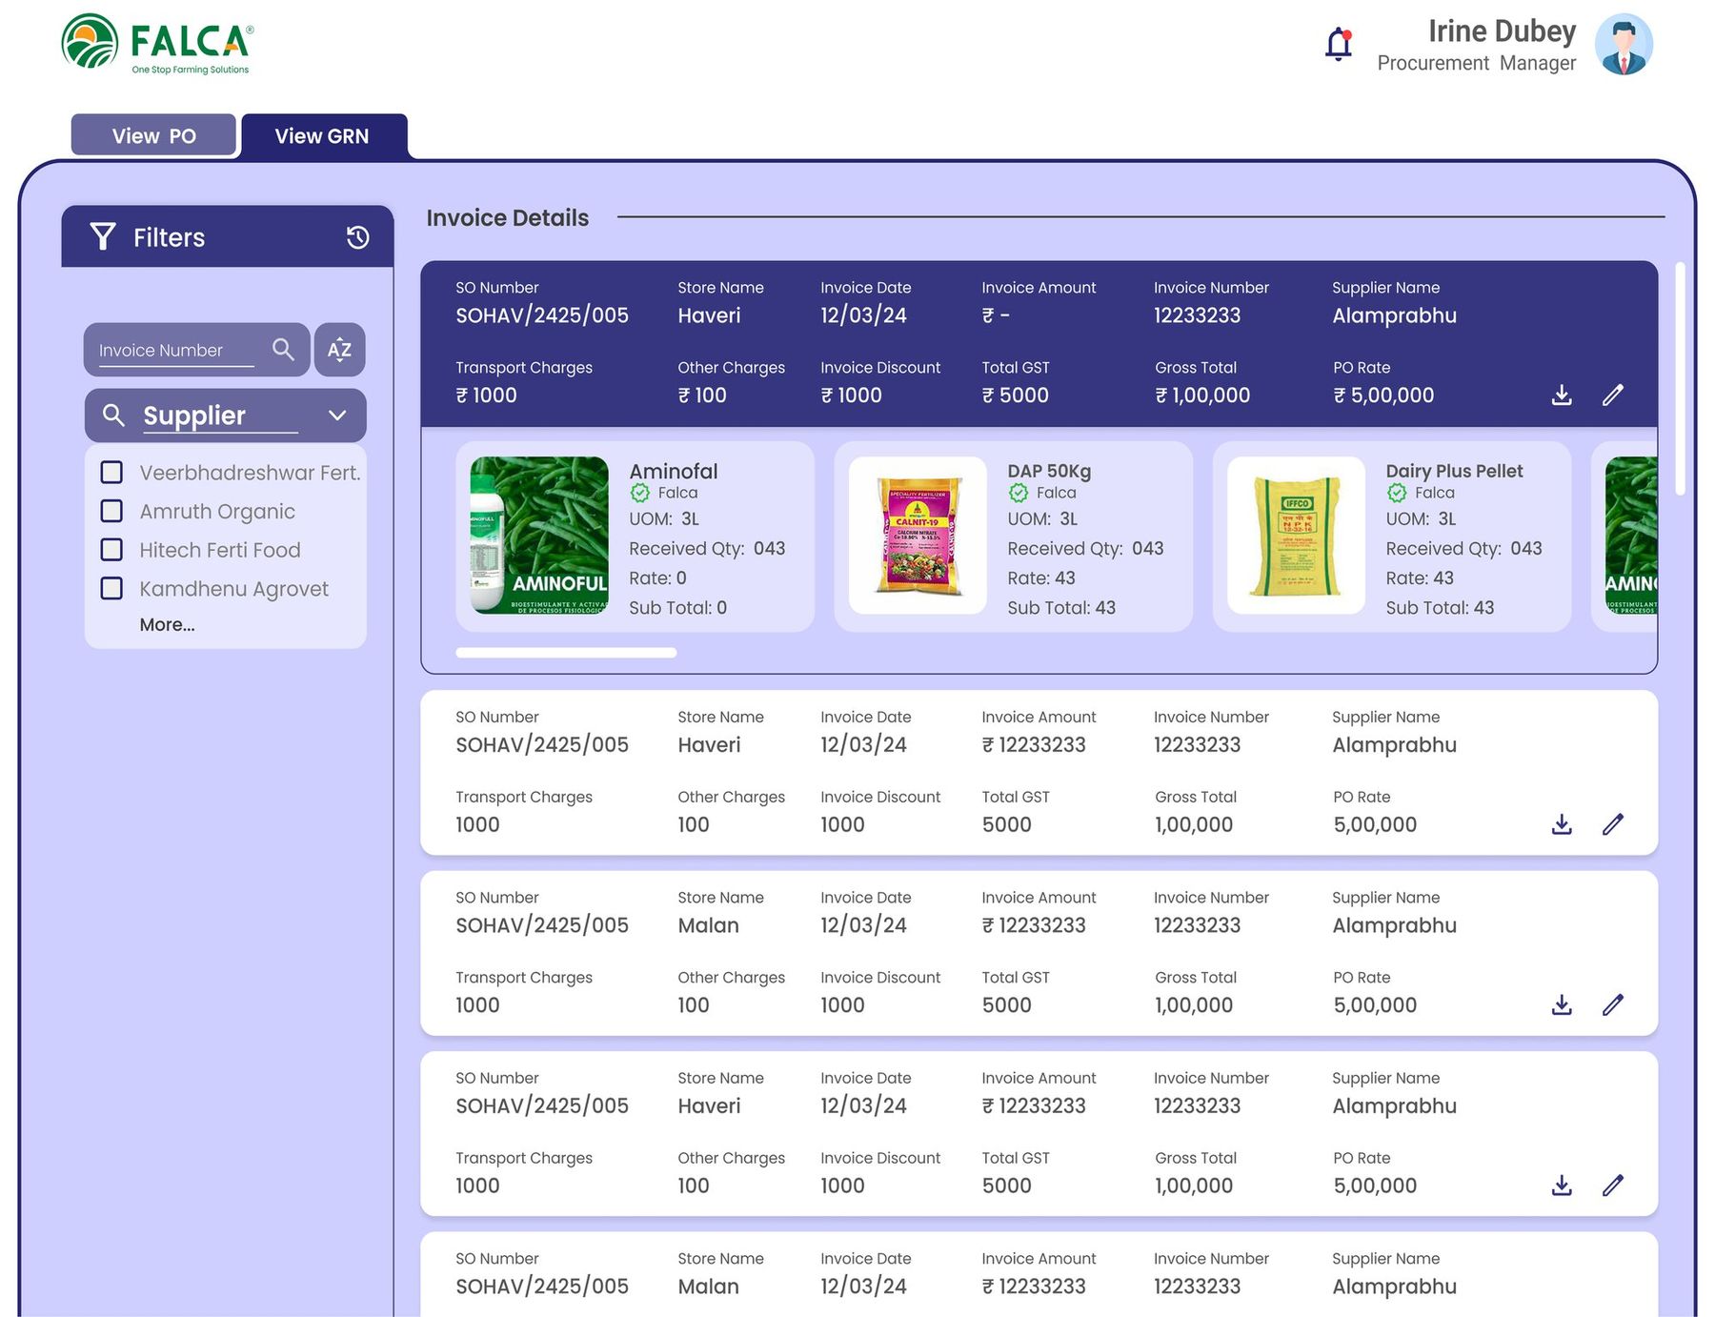Select the View GRN tab
The image size is (1715, 1317).
click(x=324, y=136)
